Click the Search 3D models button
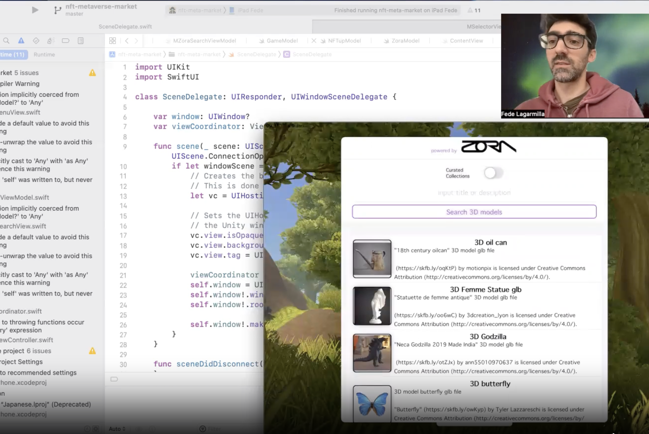This screenshot has width=649, height=434. coord(474,212)
